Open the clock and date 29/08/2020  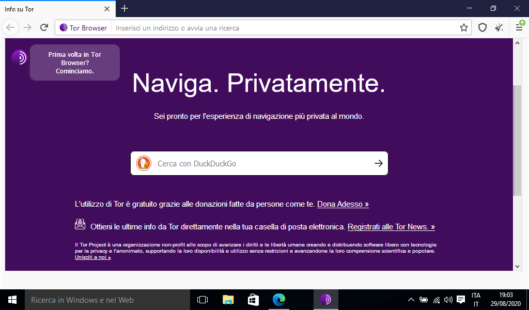pos(506,300)
